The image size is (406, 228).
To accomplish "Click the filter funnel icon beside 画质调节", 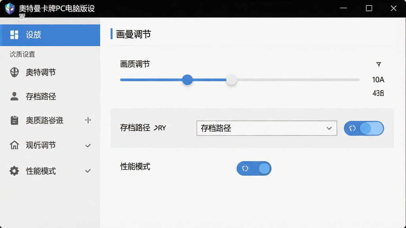I will [x=379, y=65].
